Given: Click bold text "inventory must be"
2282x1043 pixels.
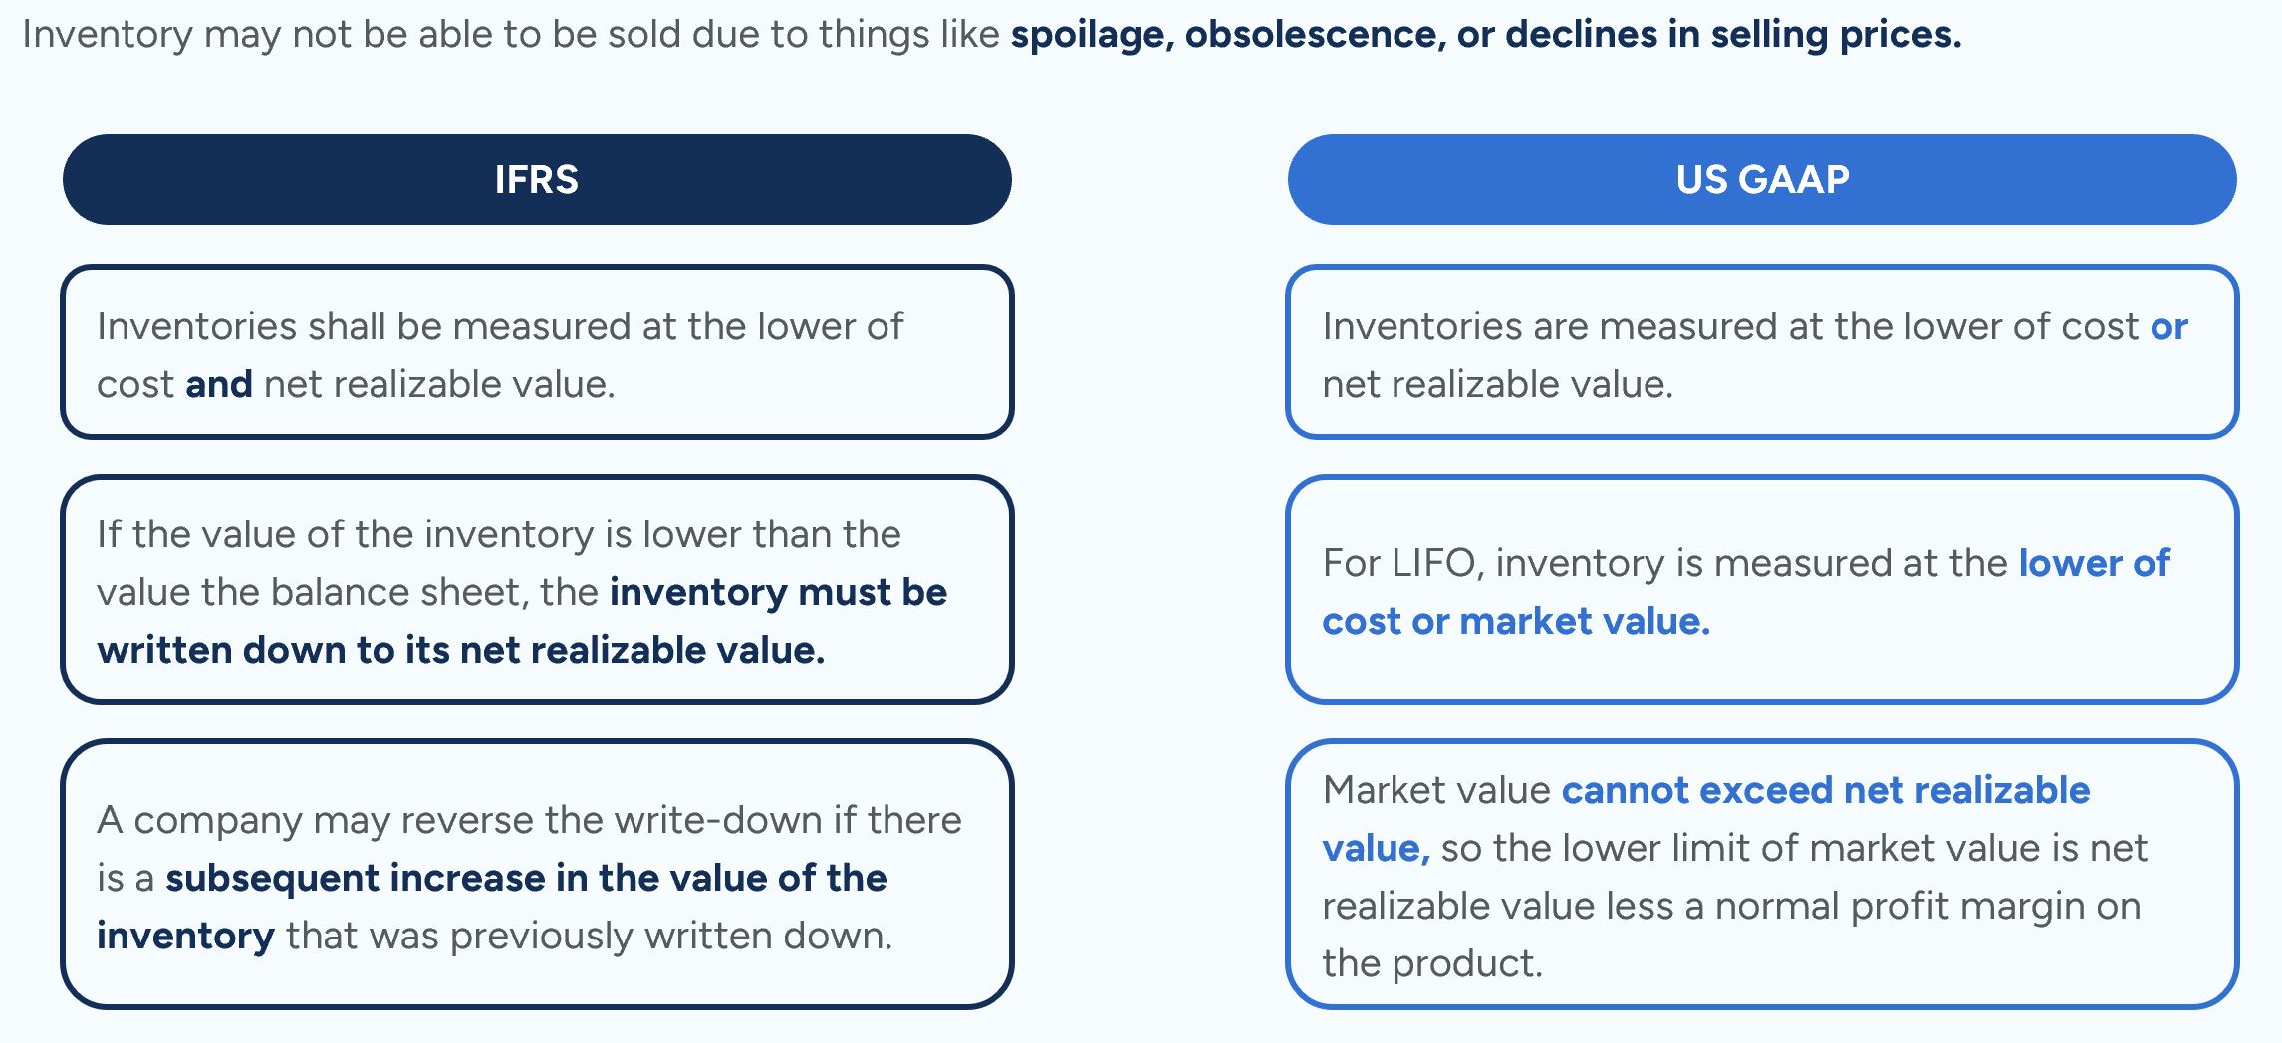Looking at the screenshot, I should 778,592.
